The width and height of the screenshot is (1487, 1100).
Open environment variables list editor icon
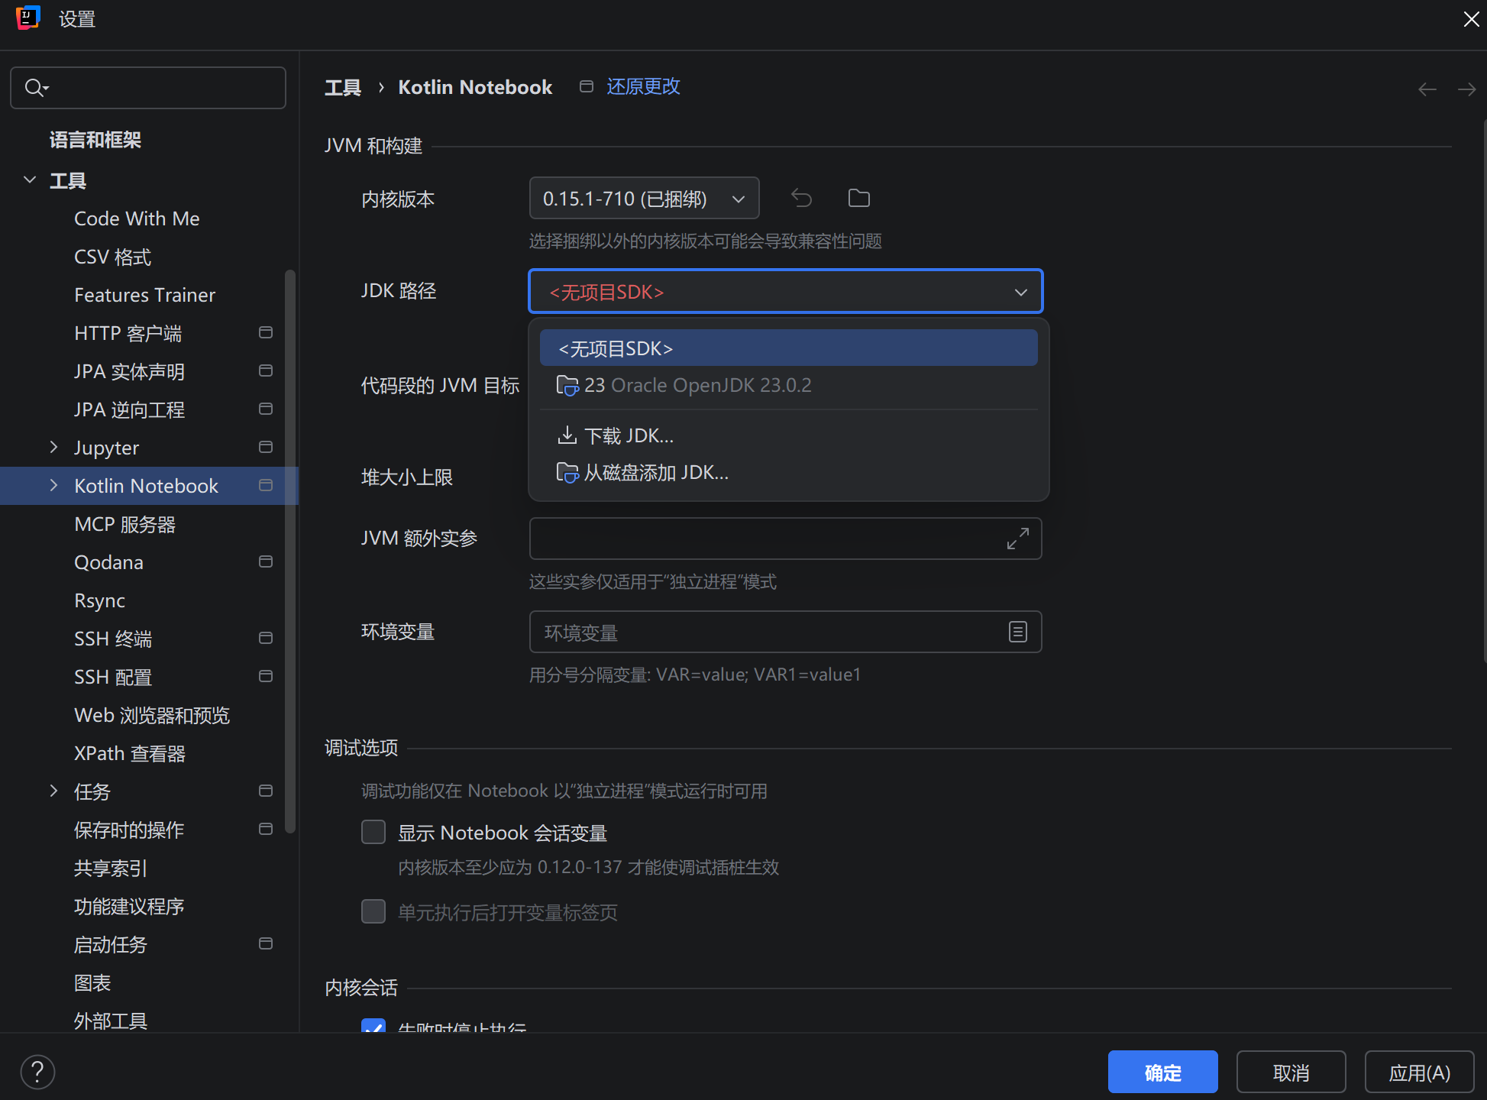pyautogui.click(x=1017, y=632)
